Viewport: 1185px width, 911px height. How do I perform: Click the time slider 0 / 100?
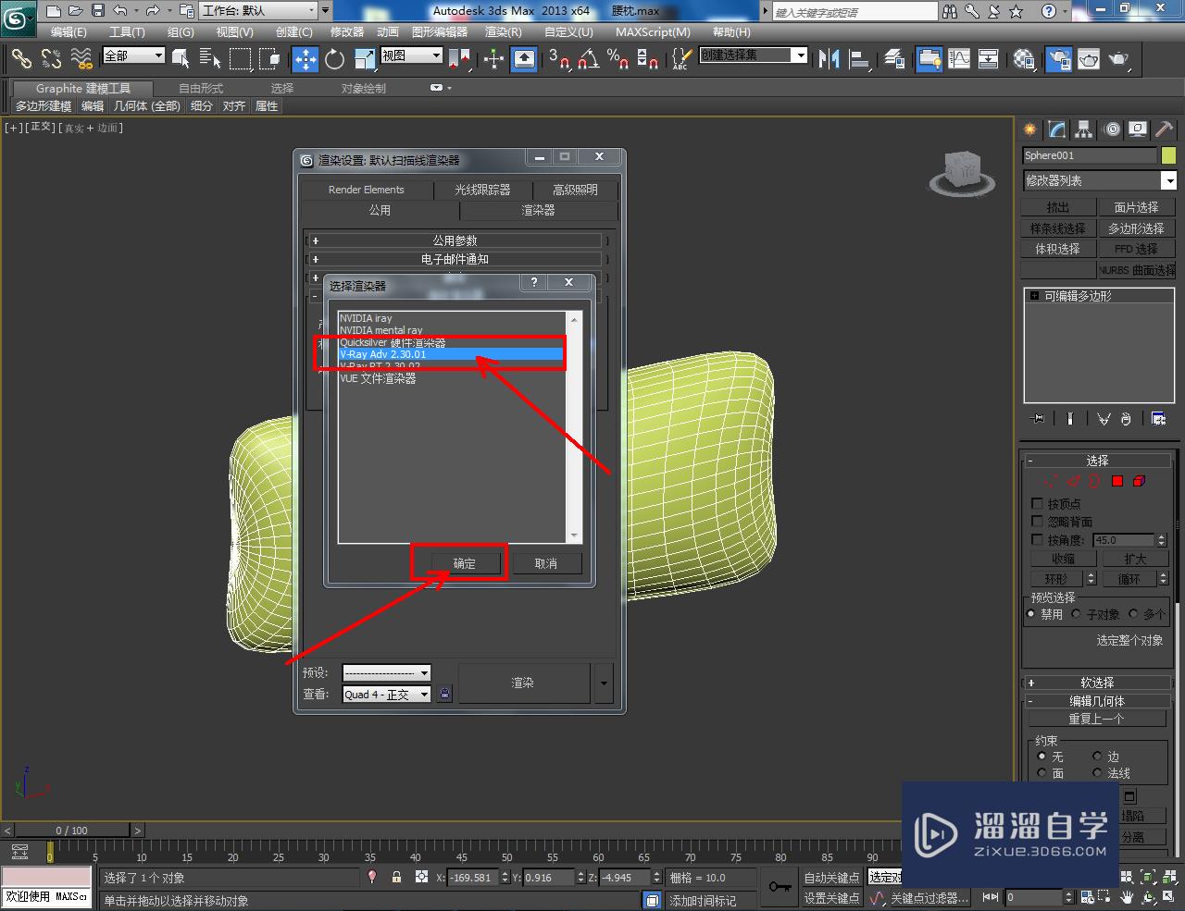72,831
